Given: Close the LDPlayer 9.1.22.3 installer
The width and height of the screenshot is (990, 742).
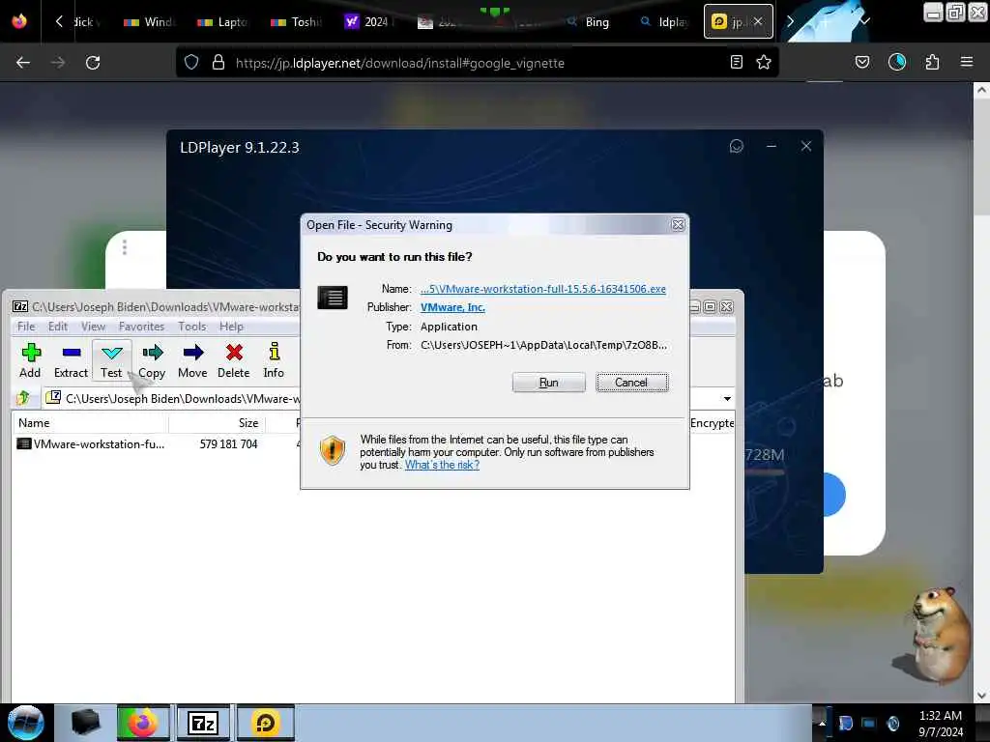Looking at the screenshot, I should 806,147.
